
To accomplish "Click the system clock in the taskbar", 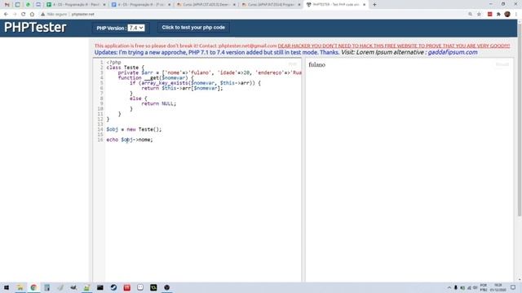I will tap(498, 287).
